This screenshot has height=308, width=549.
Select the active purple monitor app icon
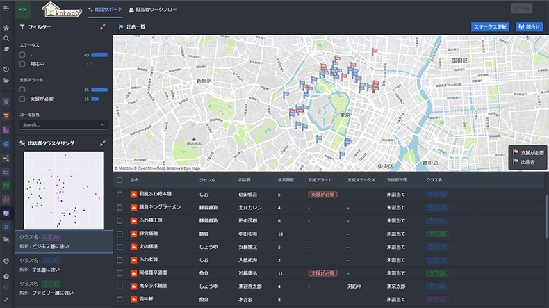coord(6,213)
